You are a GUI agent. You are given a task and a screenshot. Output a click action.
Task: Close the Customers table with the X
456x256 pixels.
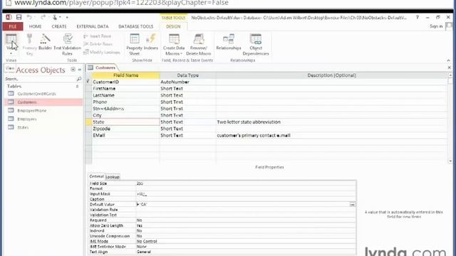[x=450, y=68]
